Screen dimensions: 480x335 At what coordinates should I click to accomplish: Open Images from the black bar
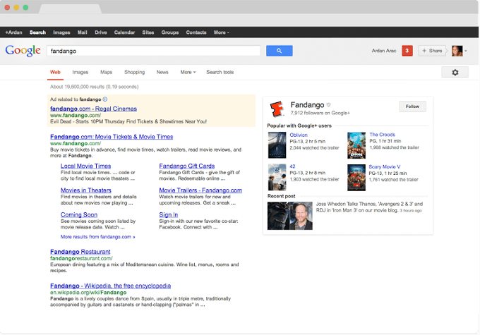[61, 32]
